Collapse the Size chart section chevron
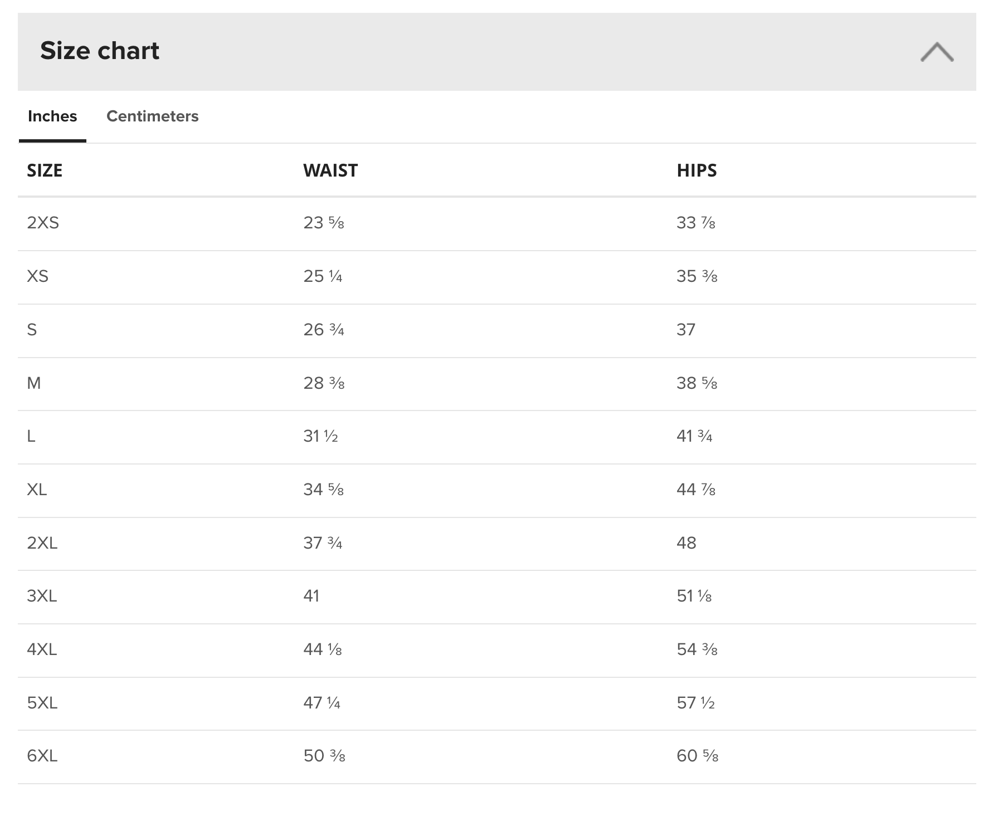Screen dimensions: 993x821 point(937,52)
